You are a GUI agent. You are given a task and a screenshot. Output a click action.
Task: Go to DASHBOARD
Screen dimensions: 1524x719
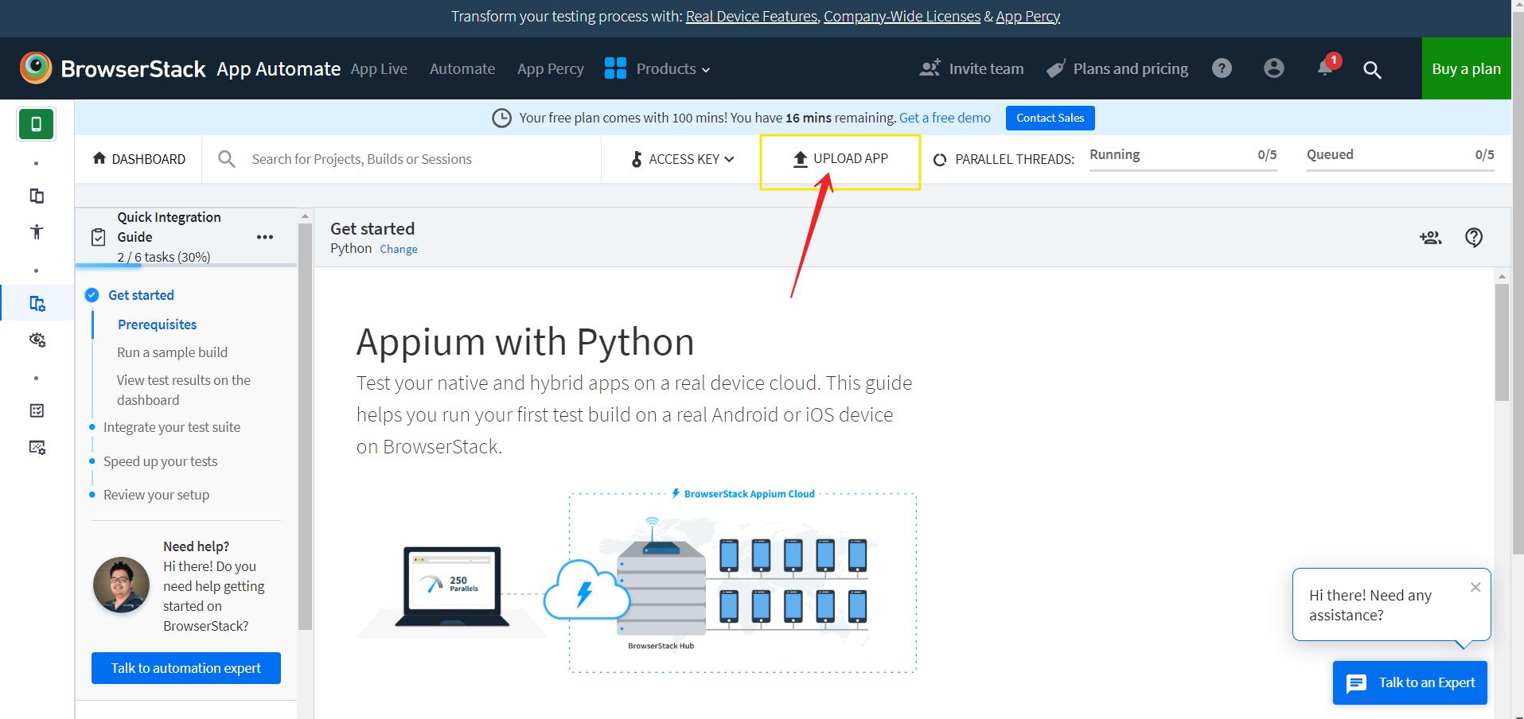(x=139, y=159)
